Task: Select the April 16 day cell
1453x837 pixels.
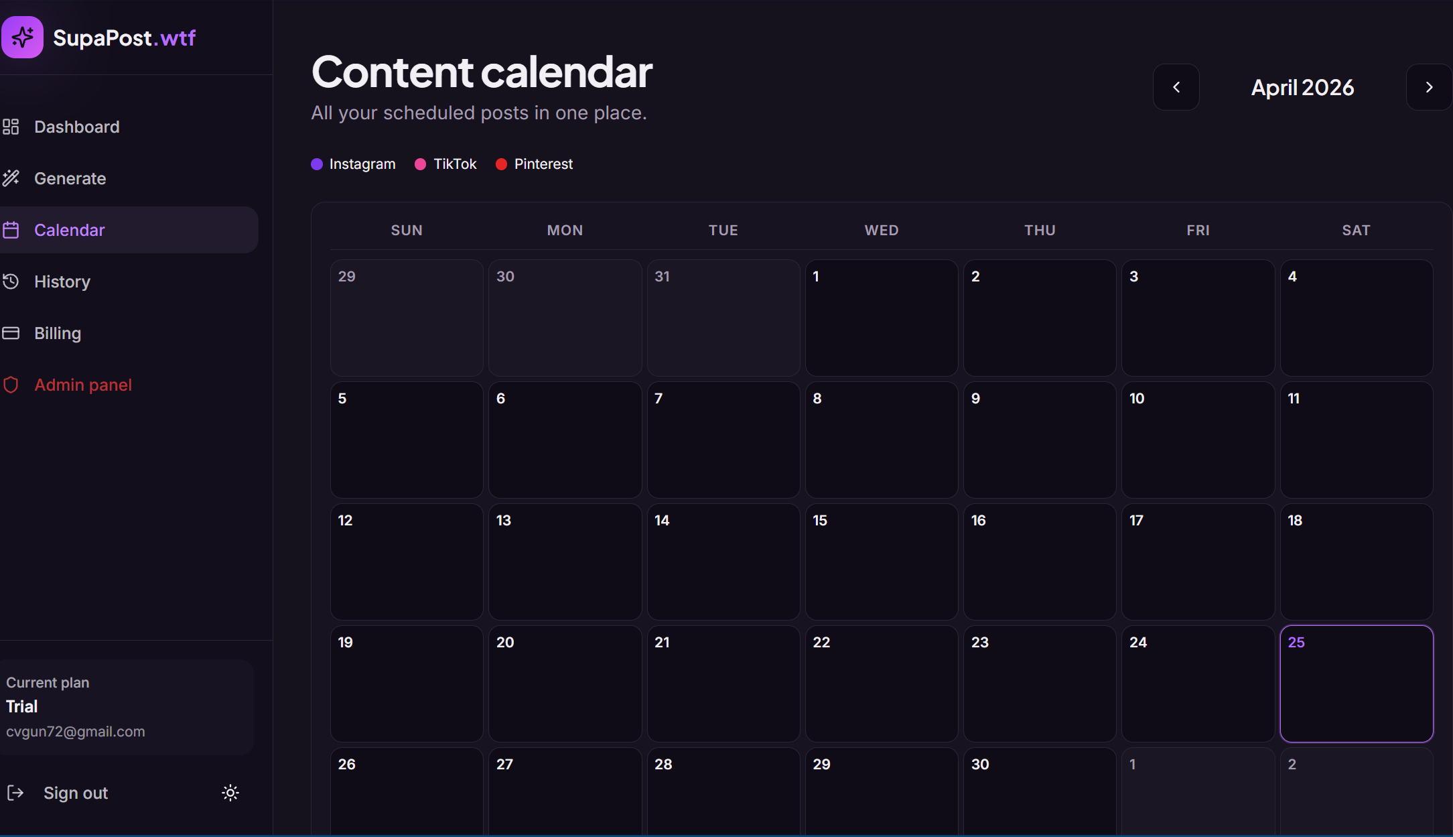Action: click(1040, 562)
